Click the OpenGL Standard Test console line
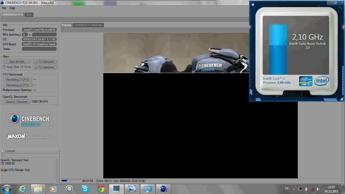Screen dimensions: 345x194 tap(14, 160)
